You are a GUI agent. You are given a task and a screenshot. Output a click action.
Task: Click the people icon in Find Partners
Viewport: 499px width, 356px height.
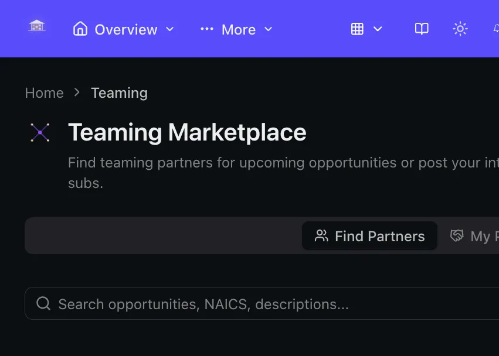coord(321,236)
